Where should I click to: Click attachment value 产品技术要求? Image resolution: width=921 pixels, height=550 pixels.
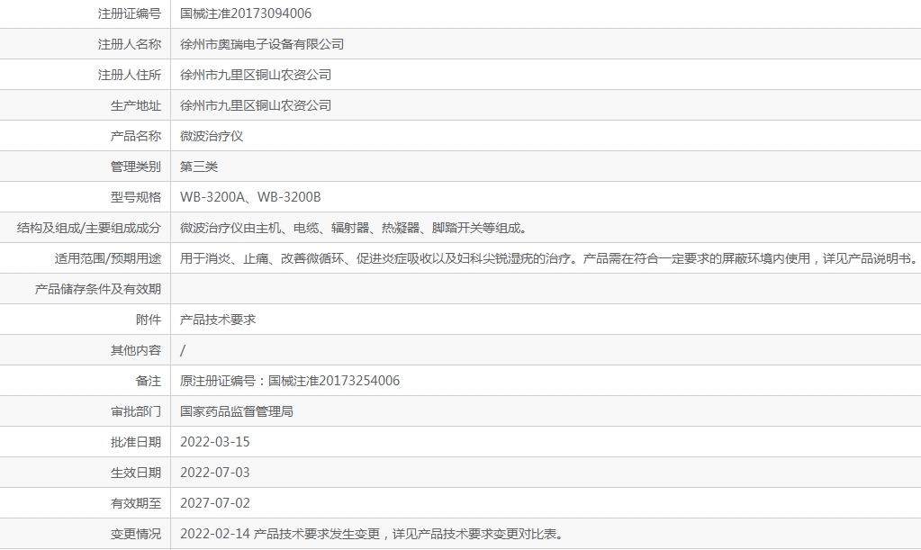click(x=218, y=320)
